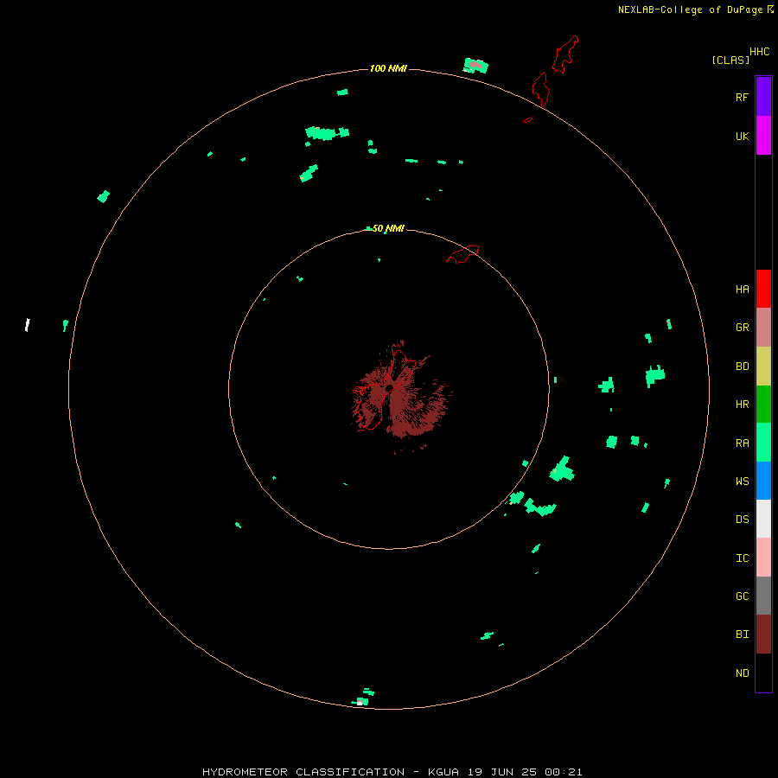Click the ND legend label
The image size is (778, 778).
pos(742,673)
